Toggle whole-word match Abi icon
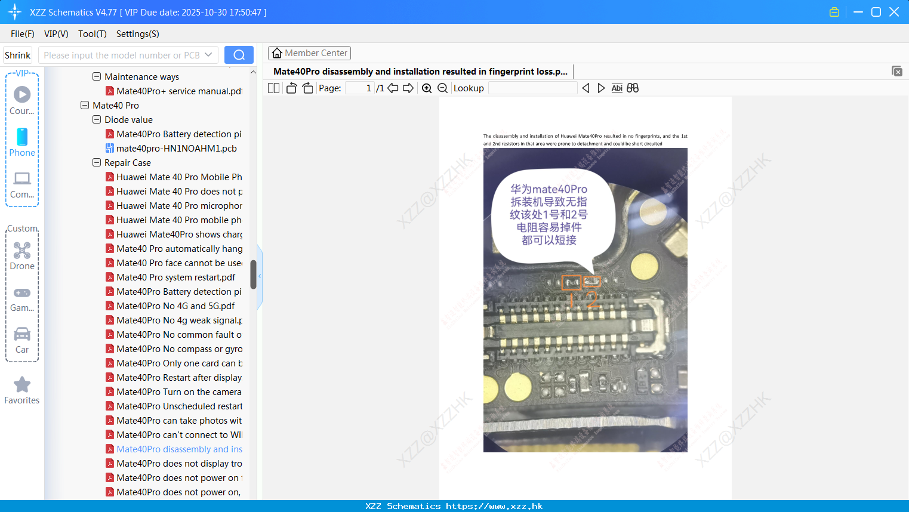The height and width of the screenshot is (512, 909). (617, 88)
